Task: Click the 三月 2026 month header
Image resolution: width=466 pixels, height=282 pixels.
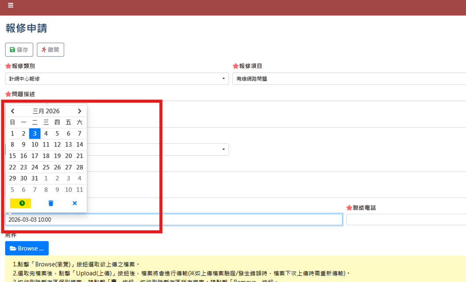Action: 46,111
